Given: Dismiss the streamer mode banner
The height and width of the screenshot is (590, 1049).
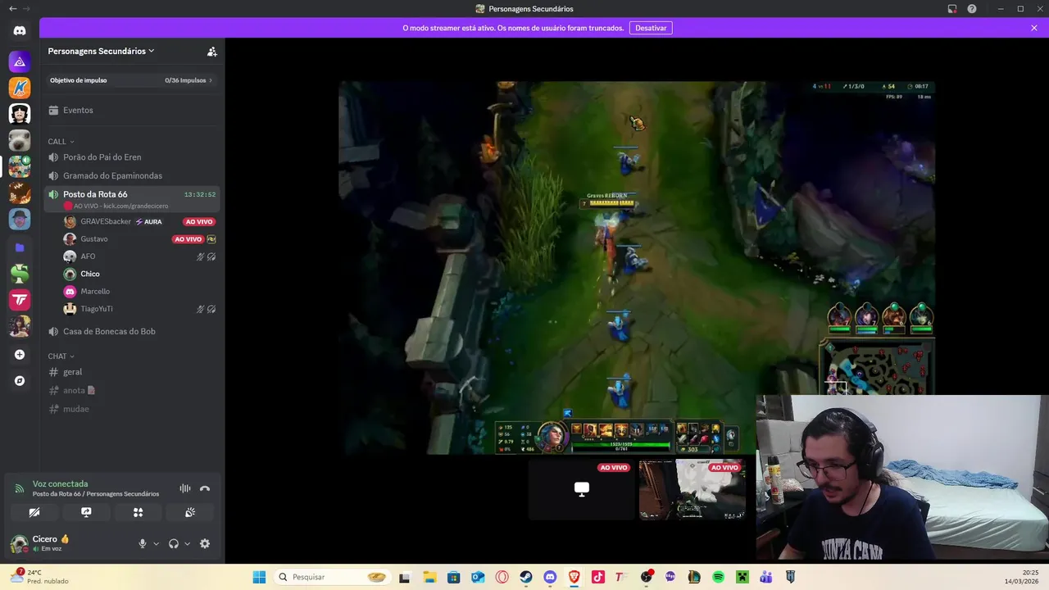Looking at the screenshot, I should pyautogui.click(x=1034, y=28).
